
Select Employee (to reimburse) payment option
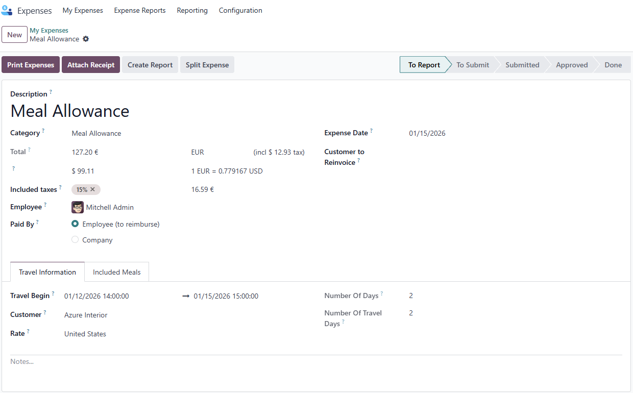click(75, 224)
